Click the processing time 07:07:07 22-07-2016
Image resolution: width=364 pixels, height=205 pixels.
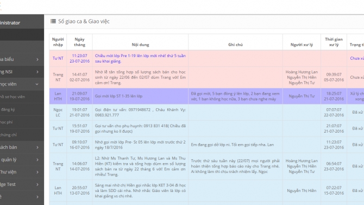[x=334, y=112]
